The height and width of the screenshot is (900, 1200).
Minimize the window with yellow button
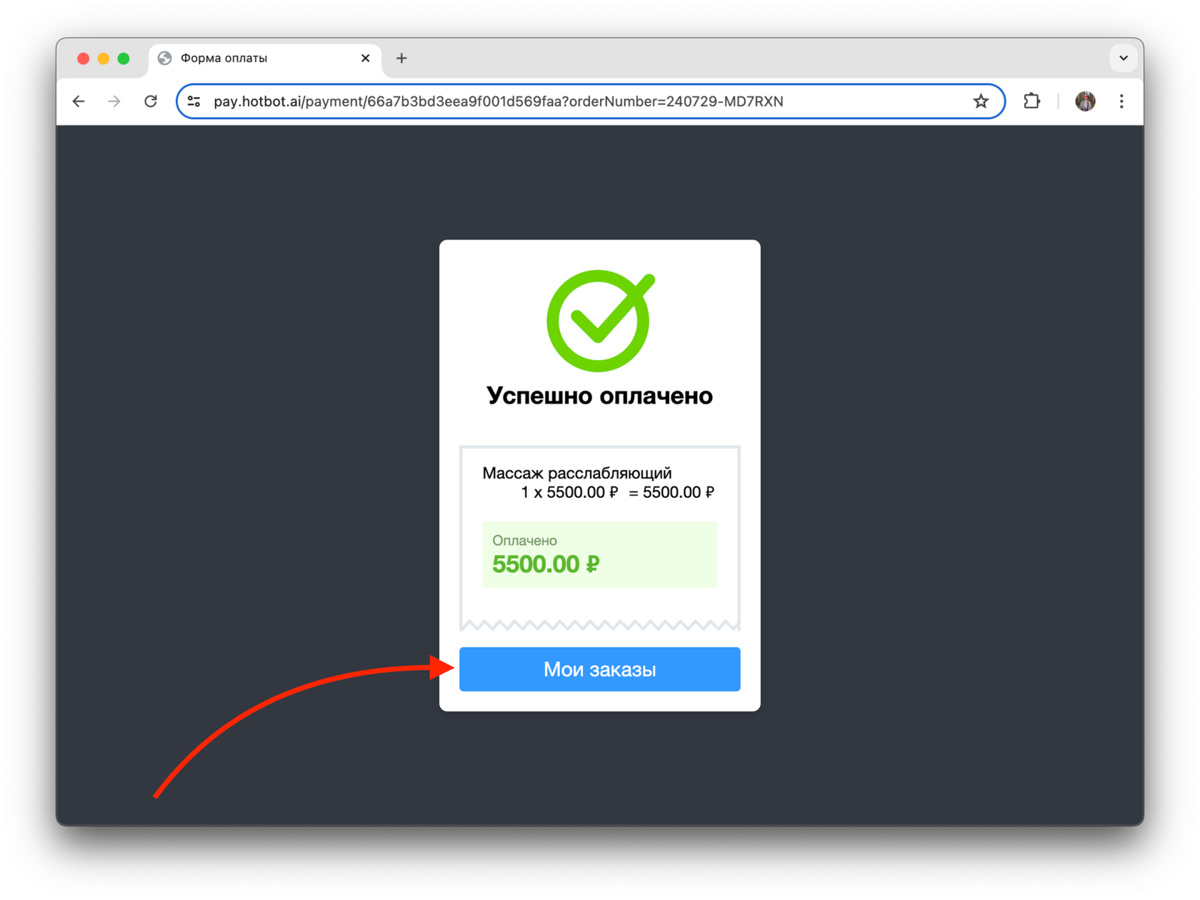[x=104, y=59]
